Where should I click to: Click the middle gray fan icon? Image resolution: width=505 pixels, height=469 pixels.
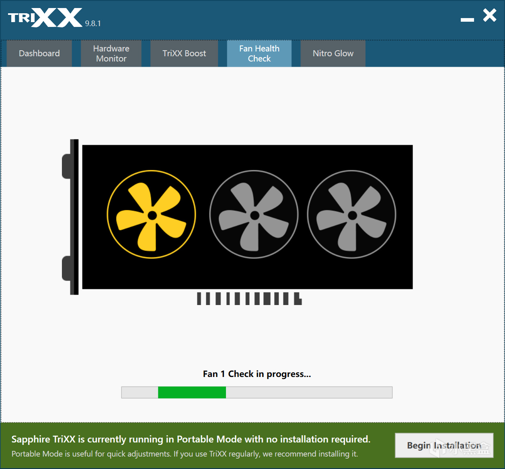click(254, 215)
